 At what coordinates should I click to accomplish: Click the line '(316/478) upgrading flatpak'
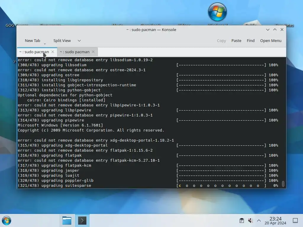pyautogui.click(x=50, y=155)
